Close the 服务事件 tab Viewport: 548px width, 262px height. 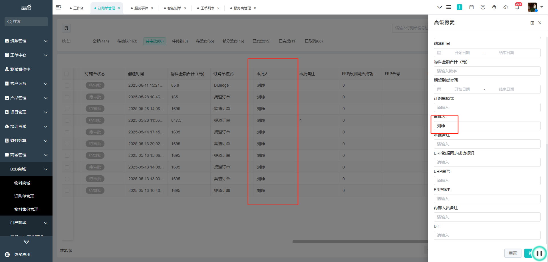pyautogui.click(x=152, y=8)
